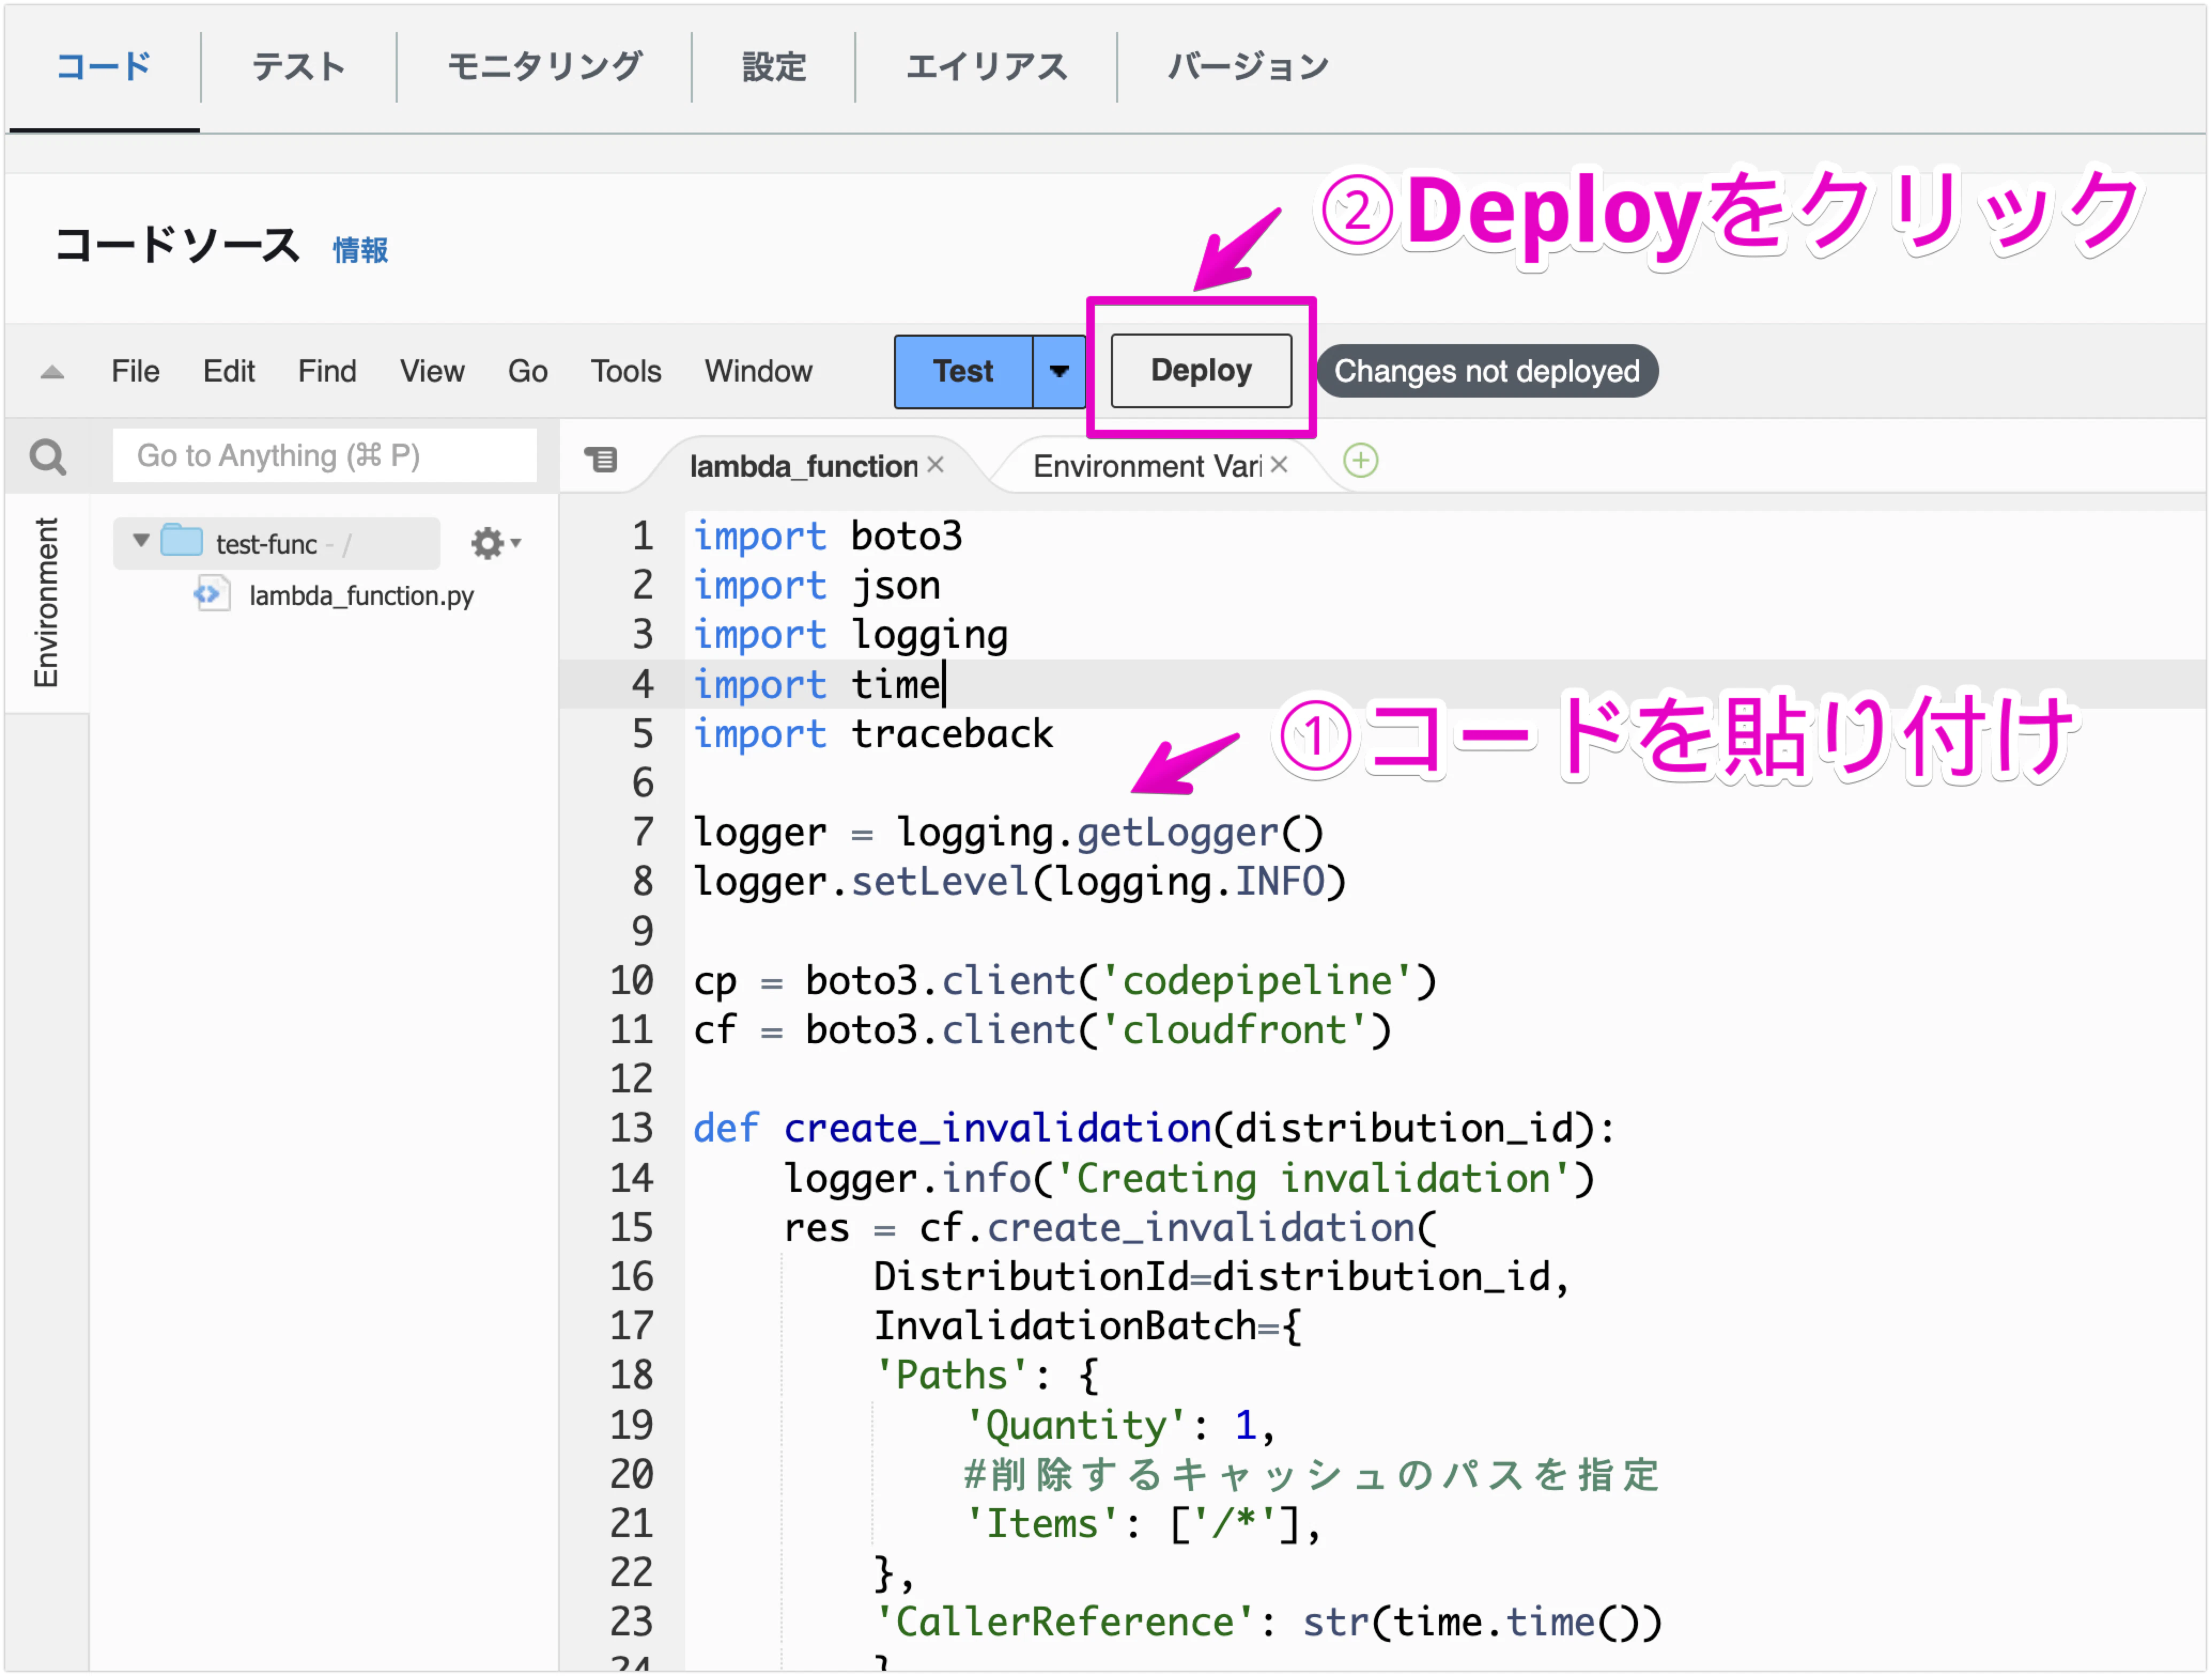Click 'import traceback' on line 5
Image resolution: width=2211 pixels, height=1676 pixels.
click(x=872, y=734)
